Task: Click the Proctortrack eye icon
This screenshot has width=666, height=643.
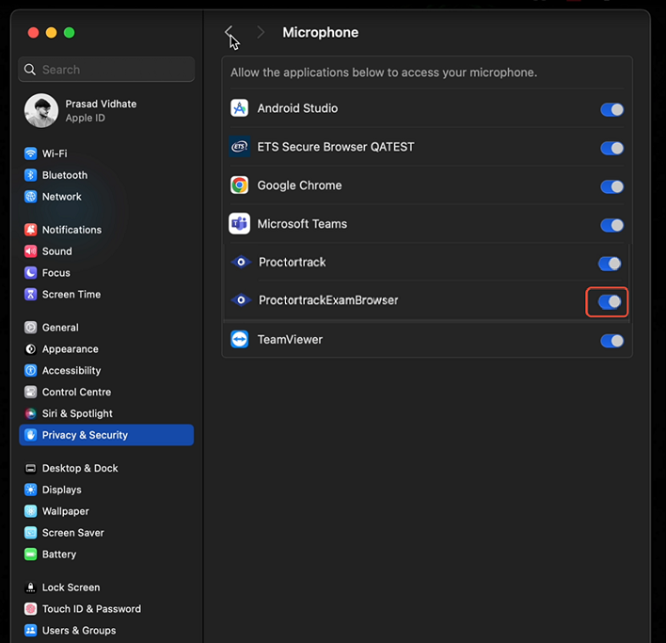Action: (x=241, y=263)
